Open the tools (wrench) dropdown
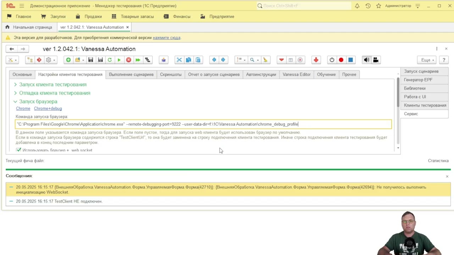 (12, 60)
